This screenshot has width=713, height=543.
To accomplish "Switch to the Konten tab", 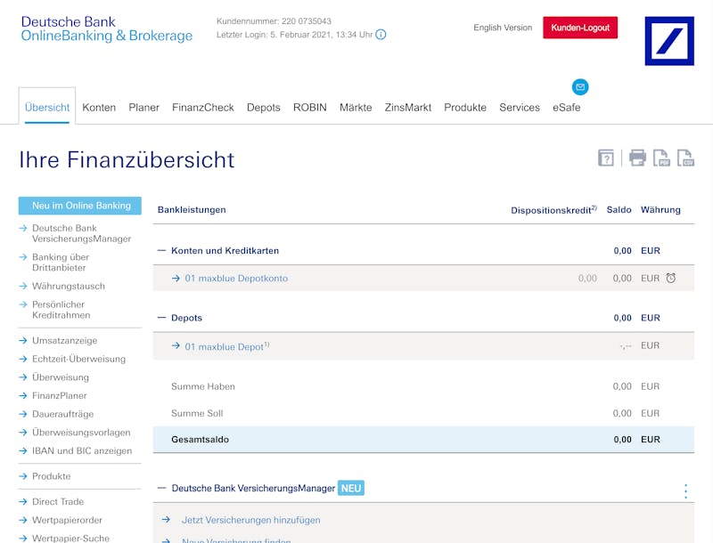I will pos(99,108).
